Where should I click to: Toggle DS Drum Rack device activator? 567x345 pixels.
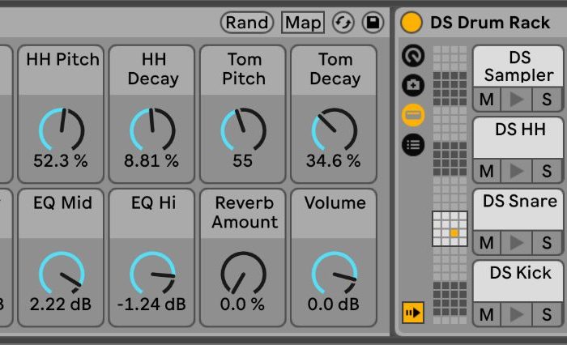pyautogui.click(x=411, y=23)
